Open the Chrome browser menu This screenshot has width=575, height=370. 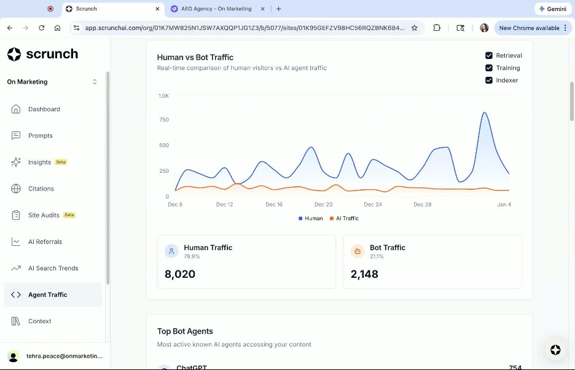tap(565, 28)
